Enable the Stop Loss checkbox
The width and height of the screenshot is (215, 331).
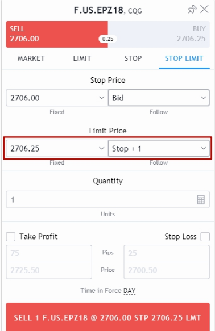(x=205, y=237)
